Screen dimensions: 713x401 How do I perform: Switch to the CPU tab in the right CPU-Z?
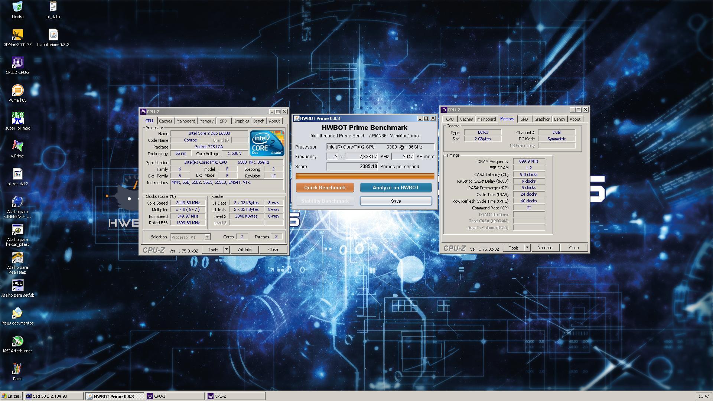tap(450, 119)
